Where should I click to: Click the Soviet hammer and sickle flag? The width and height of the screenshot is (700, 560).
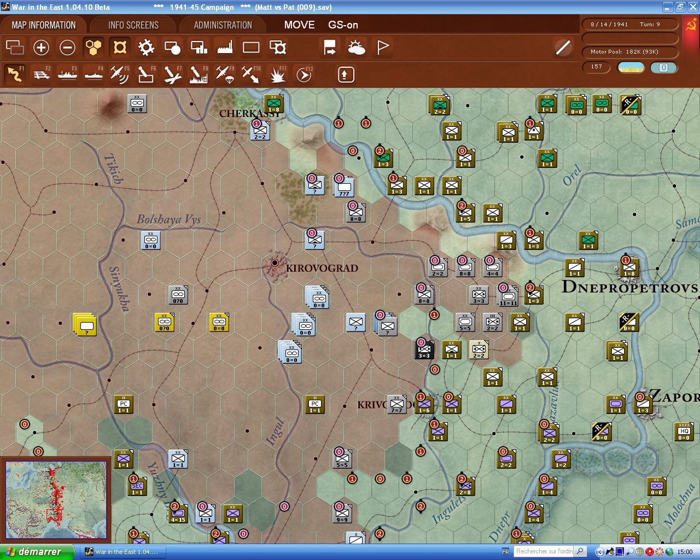(x=691, y=25)
